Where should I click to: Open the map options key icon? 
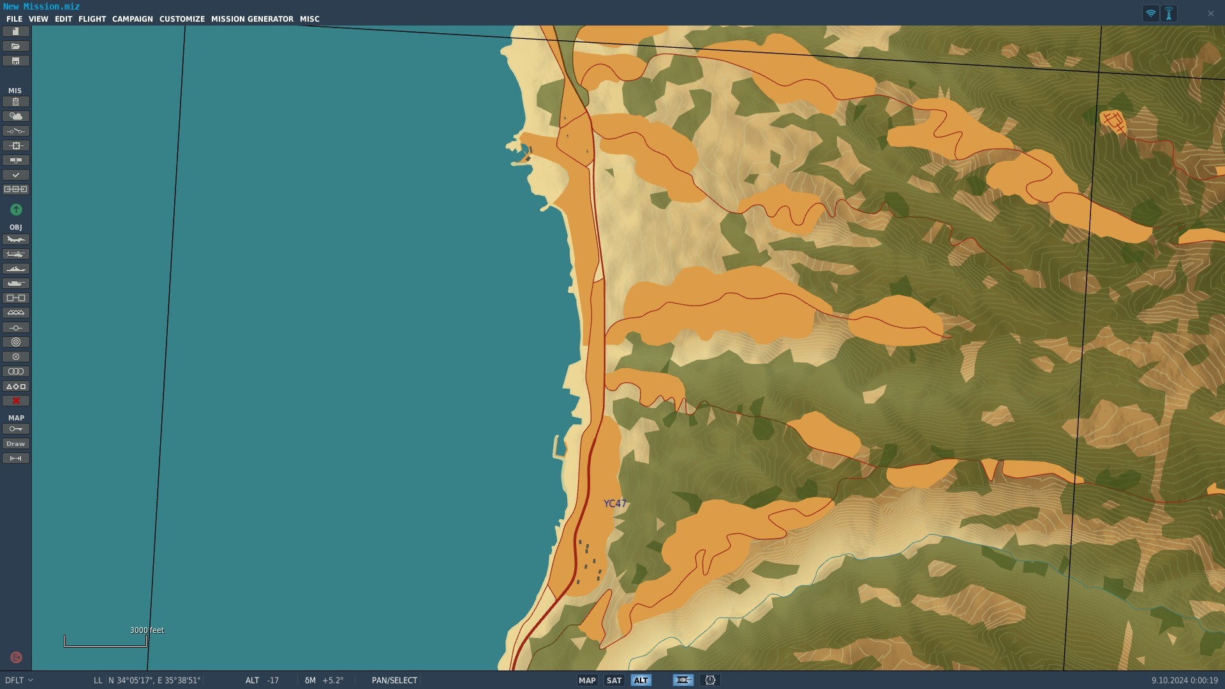point(16,429)
